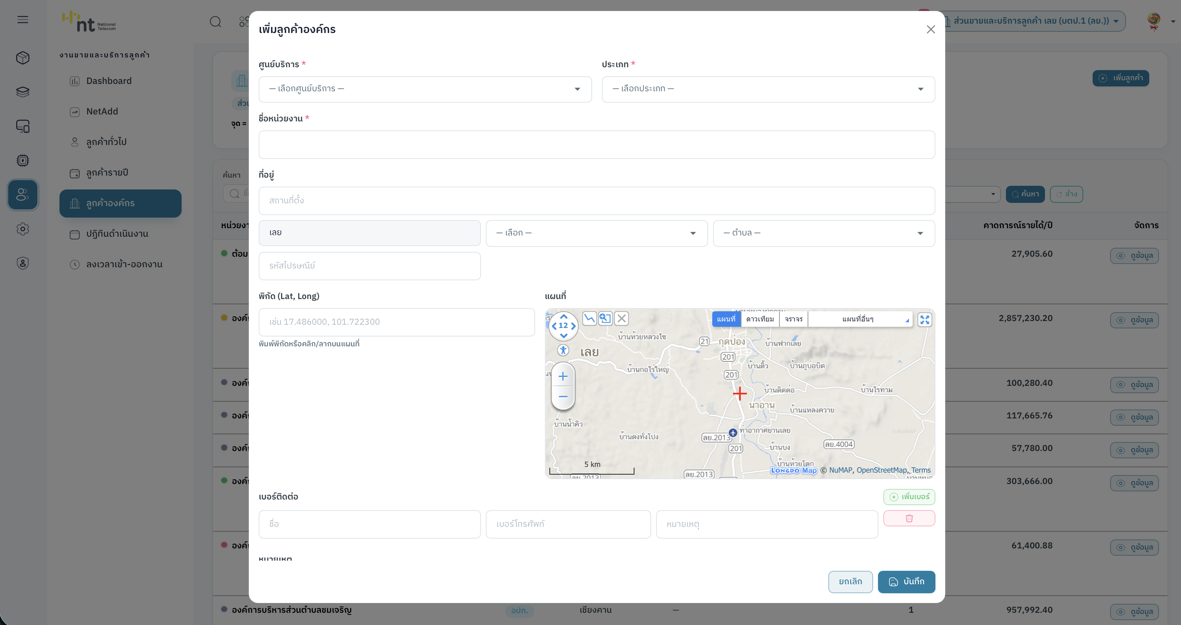
Task: Click the organization name (ชื่อหน่วยงาน) input field
Action: (x=597, y=145)
